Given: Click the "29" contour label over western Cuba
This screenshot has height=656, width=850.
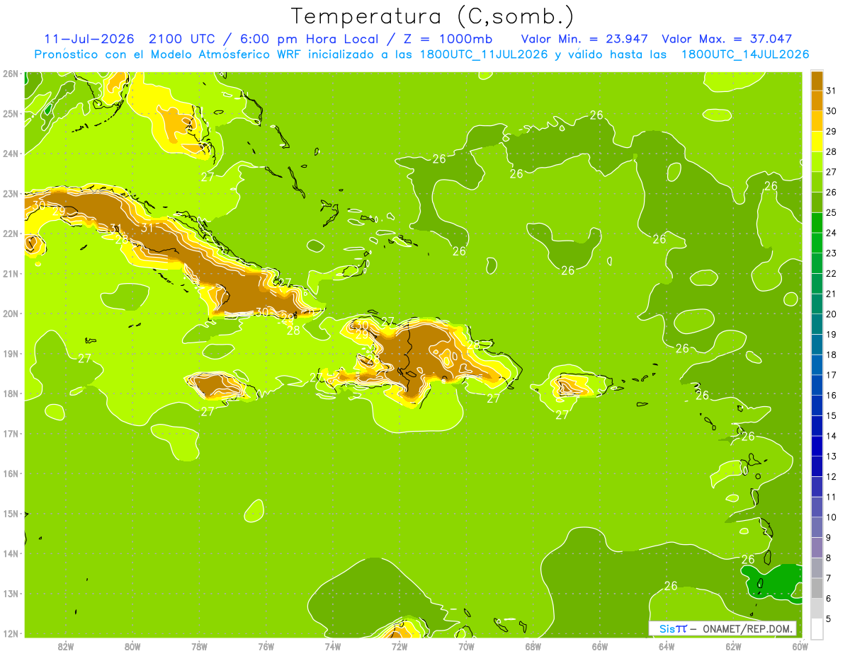Looking at the screenshot, I should 59,211.
